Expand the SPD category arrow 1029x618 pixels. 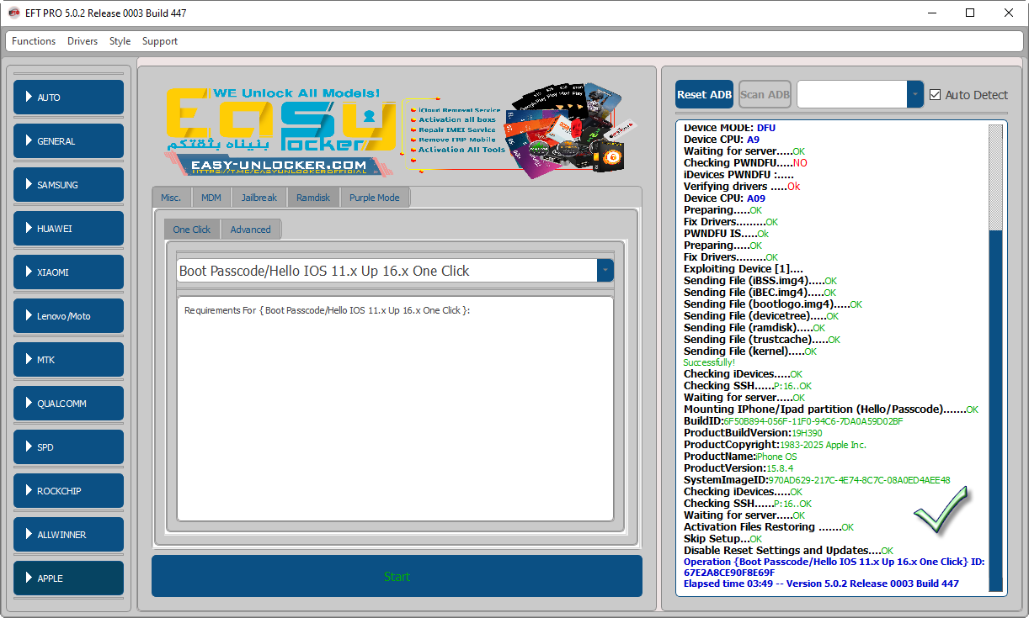29,447
